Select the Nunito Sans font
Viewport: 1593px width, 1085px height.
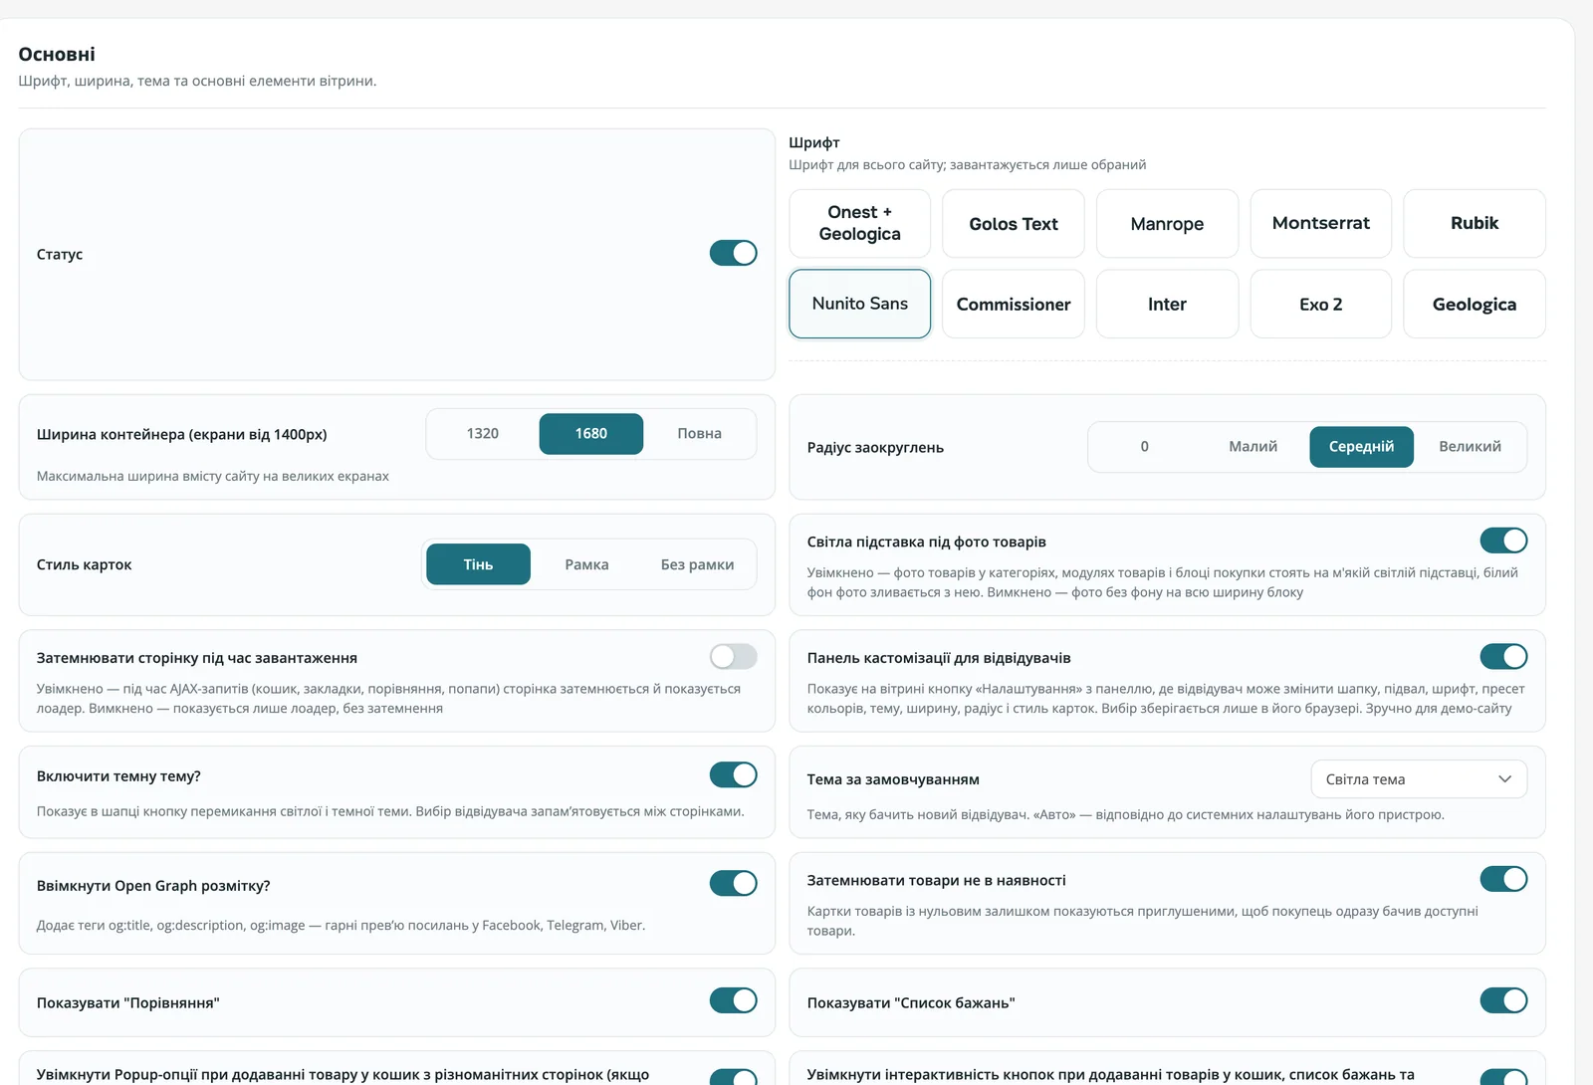[x=860, y=304]
